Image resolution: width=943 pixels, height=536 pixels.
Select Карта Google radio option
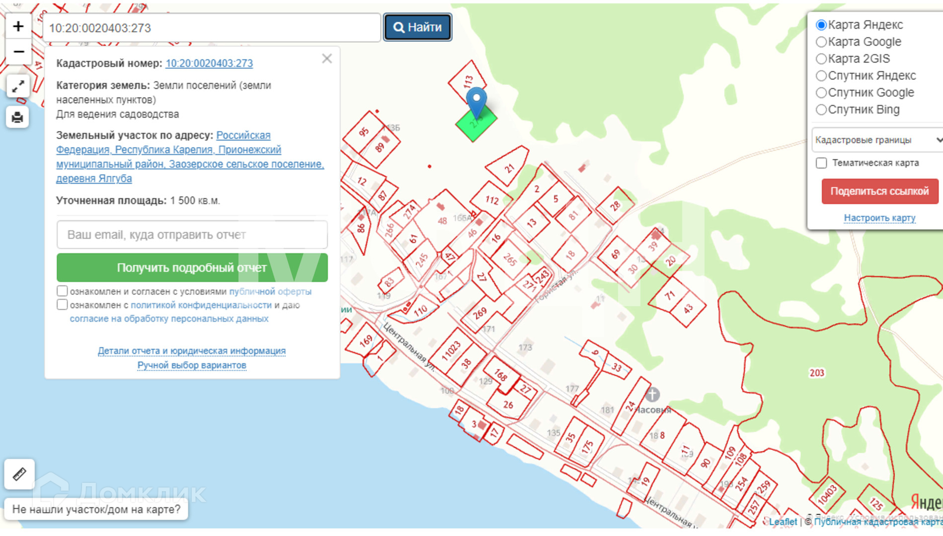(x=821, y=42)
